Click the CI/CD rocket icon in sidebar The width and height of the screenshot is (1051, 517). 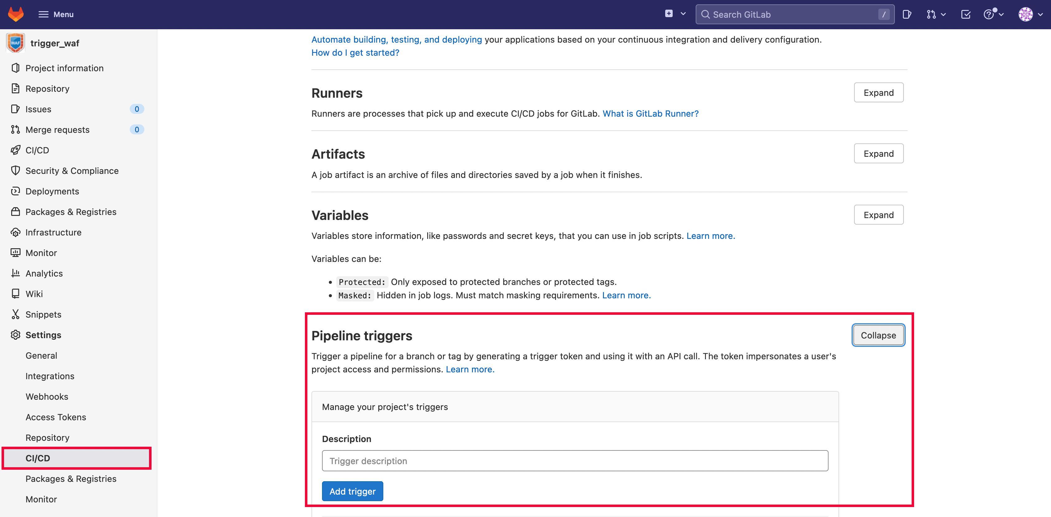pos(15,150)
